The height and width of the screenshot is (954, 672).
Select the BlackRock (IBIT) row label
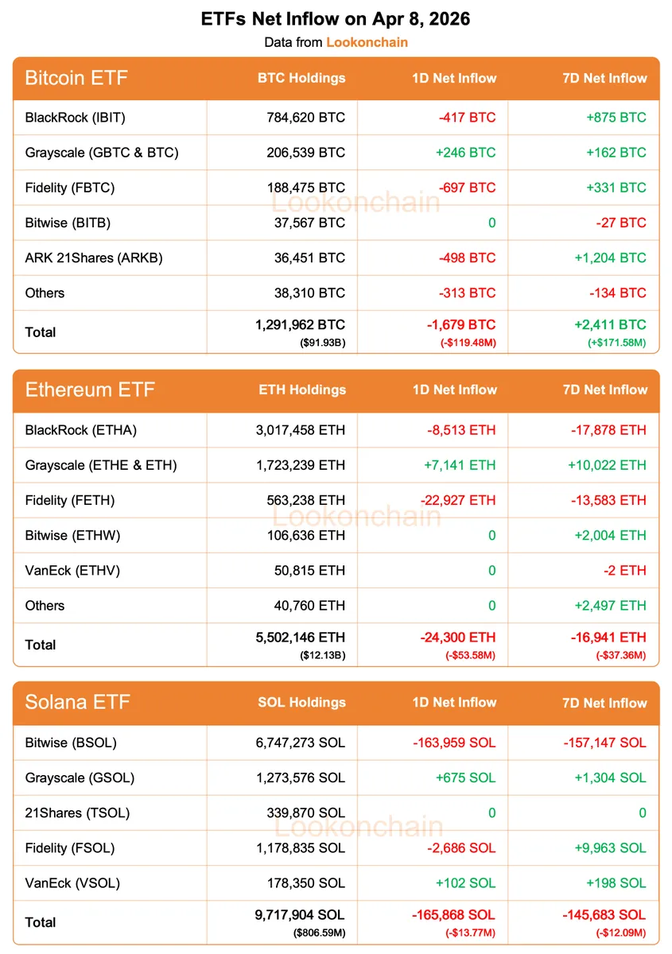tap(76, 118)
